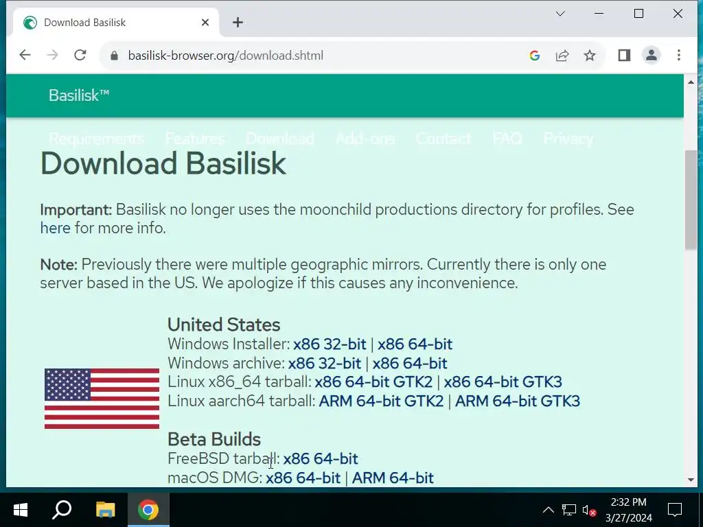Image resolution: width=703 pixels, height=527 pixels.
Task: Share this page icon
Action: [x=562, y=56]
